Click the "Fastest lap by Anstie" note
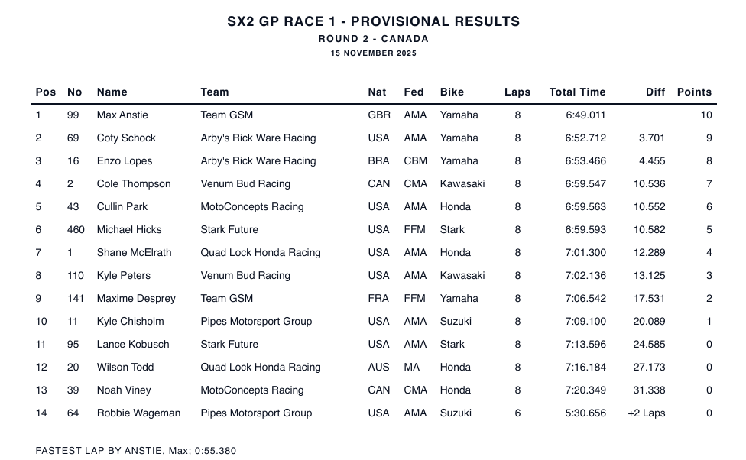Image resolution: width=746 pixels, height=460 pixels. point(136,451)
